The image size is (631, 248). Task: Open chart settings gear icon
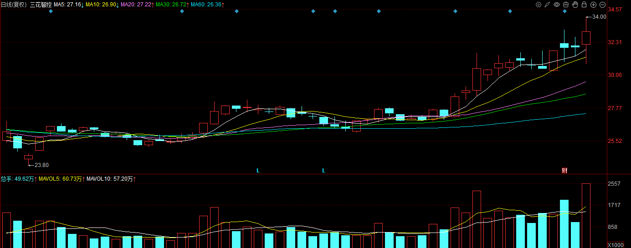[539, 5]
